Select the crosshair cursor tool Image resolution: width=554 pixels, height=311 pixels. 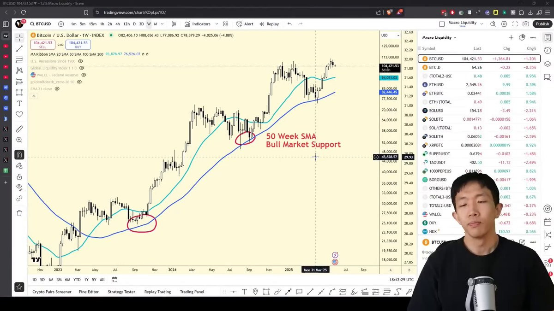pyautogui.click(x=19, y=37)
